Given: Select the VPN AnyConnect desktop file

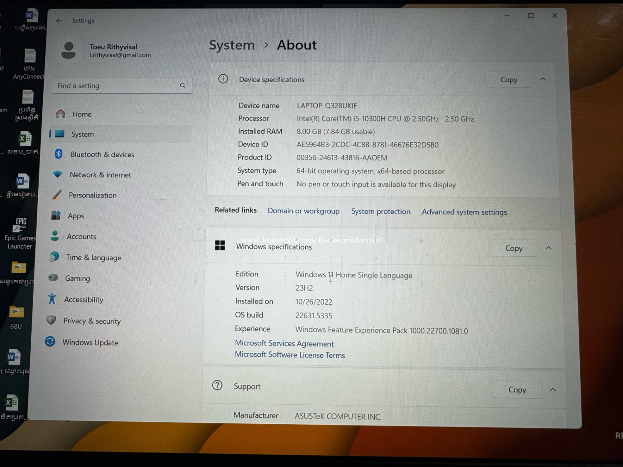Looking at the screenshot, I should click(29, 64).
